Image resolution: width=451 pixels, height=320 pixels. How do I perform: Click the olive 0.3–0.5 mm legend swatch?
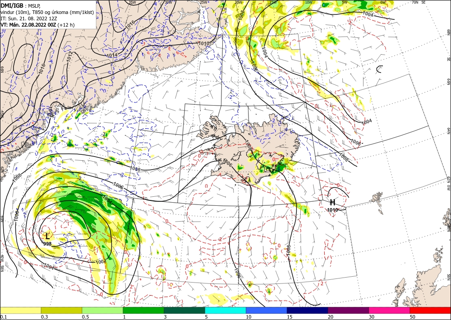[61, 310]
